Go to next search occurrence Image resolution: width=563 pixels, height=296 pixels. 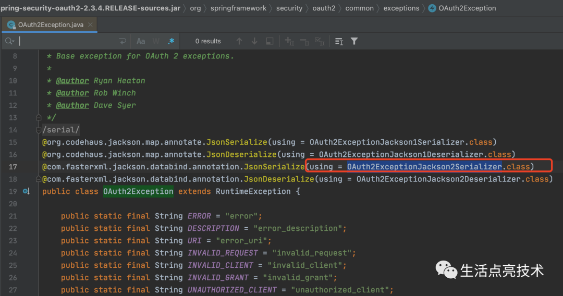pos(254,41)
